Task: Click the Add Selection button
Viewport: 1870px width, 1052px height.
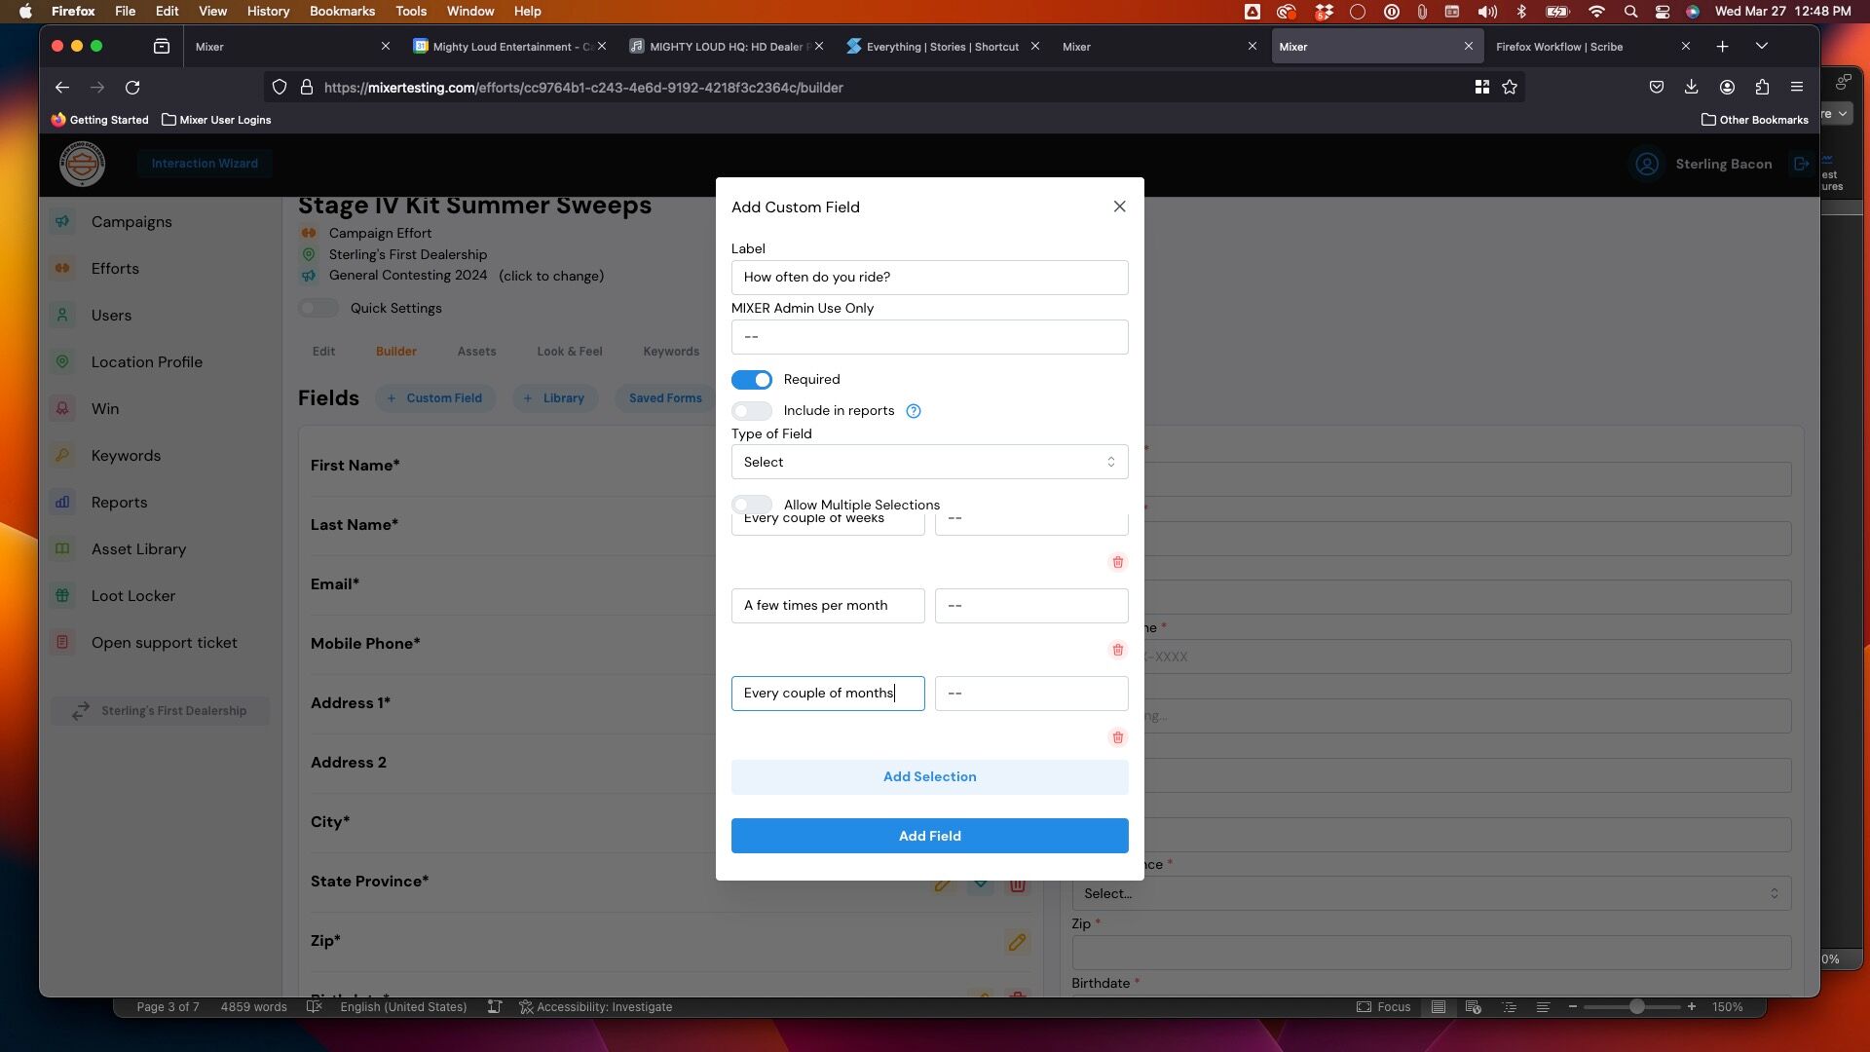Action: coord(929,776)
